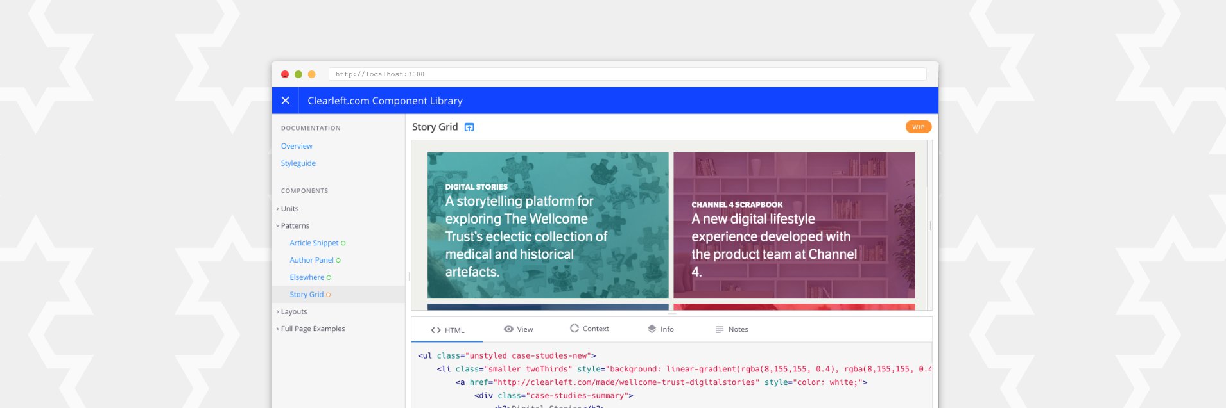This screenshot has width=1226, height=408.
Task: Click the DOCUMENTATION section heading
Action: point(311,128)
